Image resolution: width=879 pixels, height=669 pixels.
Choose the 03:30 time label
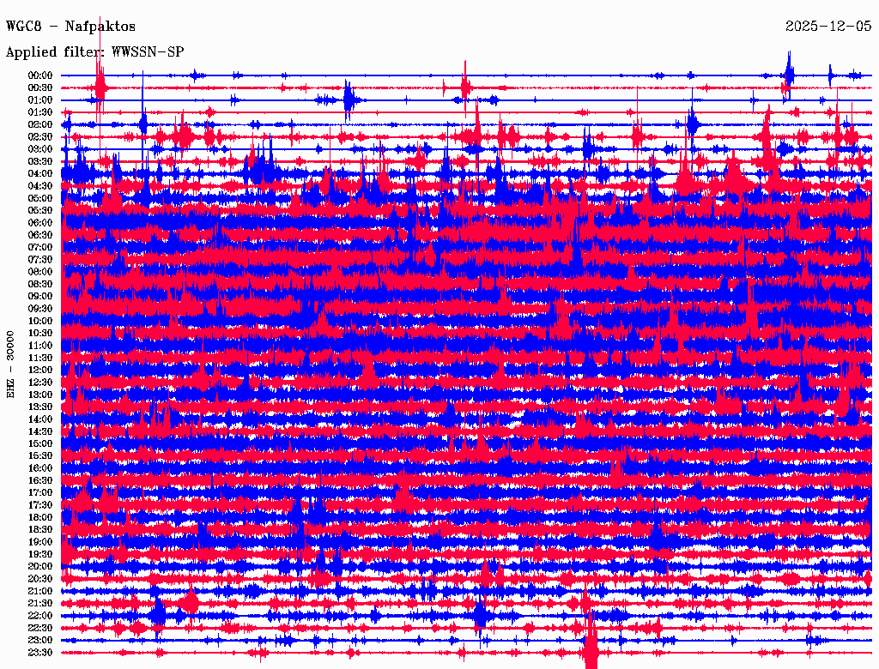coord(40,161)
